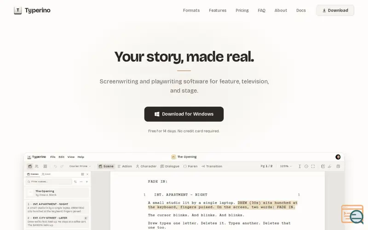The width and height of the screenshot is (368, 230).
Task: Click the sidebar expand-view icon next to close
Action: 82,174
